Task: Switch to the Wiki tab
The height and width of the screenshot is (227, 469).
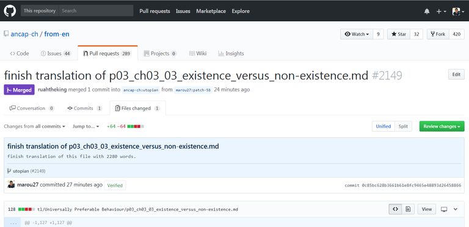Action: [198, 54]
